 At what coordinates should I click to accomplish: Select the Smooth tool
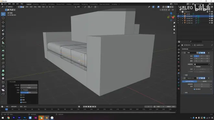coord(3,78)
